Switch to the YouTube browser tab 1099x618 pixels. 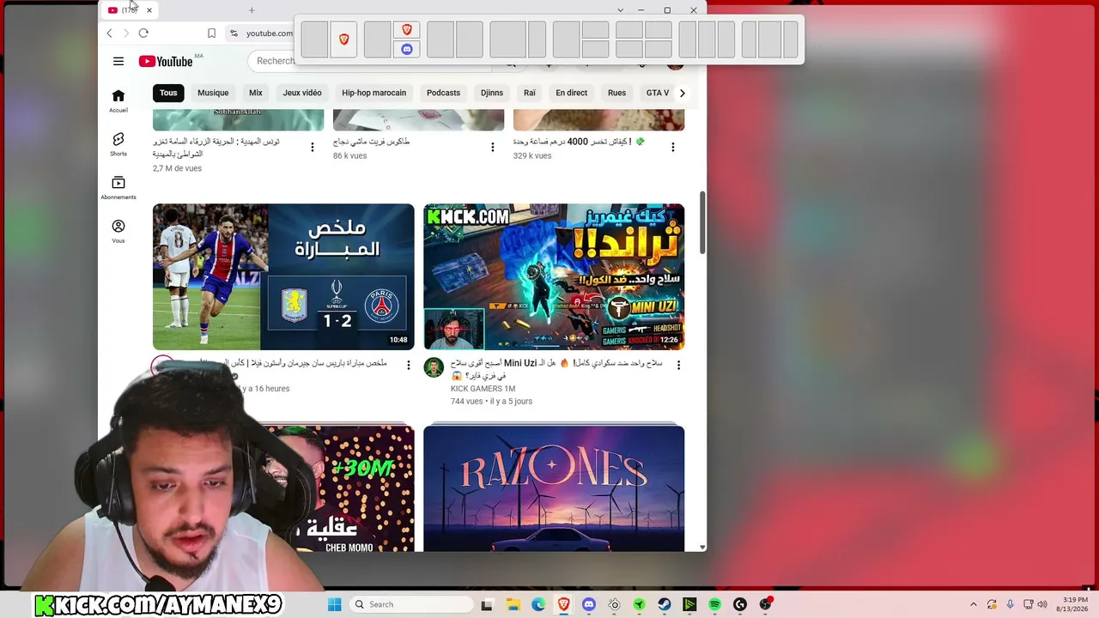pyautogui.click(x=130, y=10)
